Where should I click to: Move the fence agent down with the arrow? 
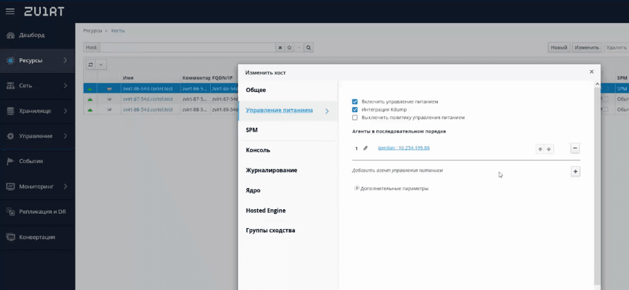549,149
